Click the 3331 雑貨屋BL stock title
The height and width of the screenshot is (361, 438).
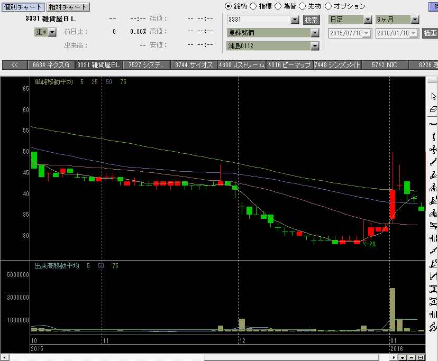point(51,18)
